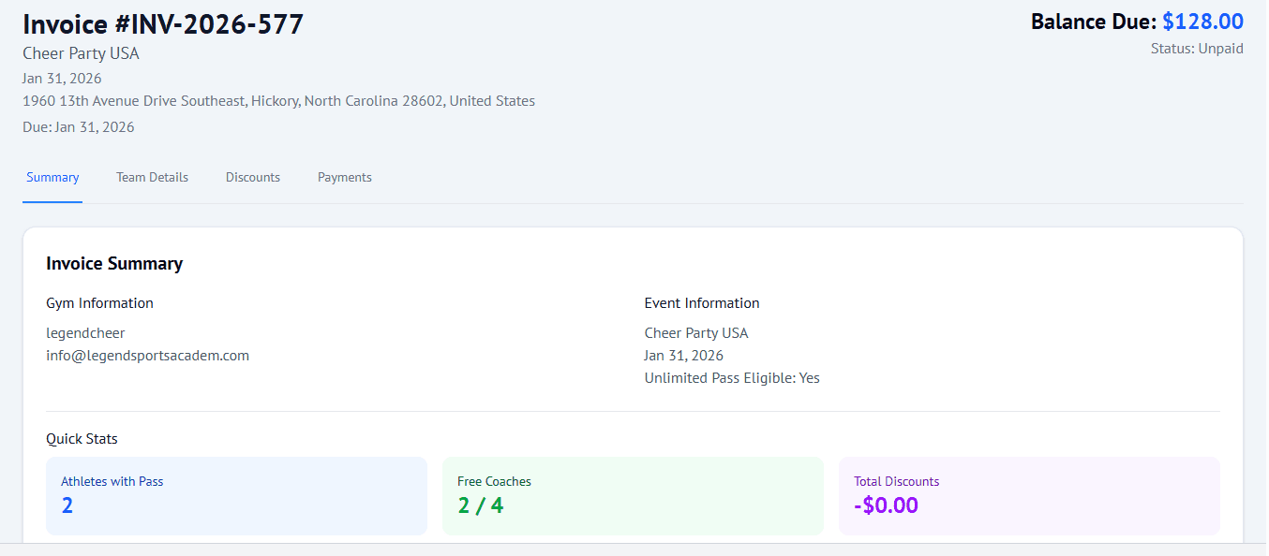
Task: Click the info@legendsportsacadem.com email address
Action: [147, 356]
